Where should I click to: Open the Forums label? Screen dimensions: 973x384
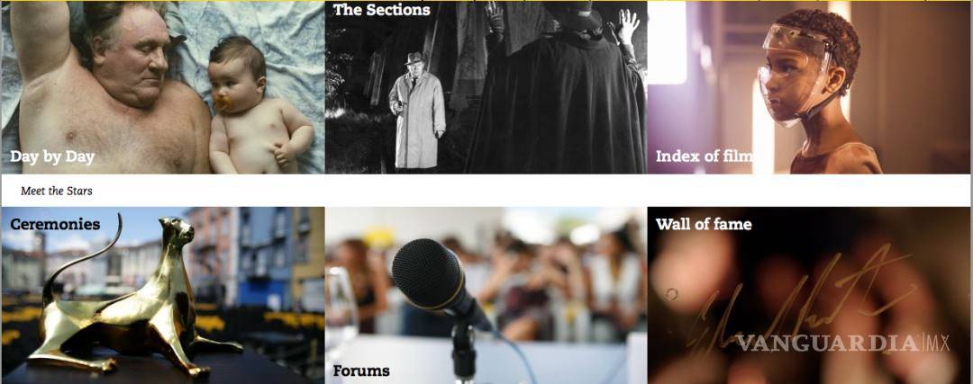(361, 371)
